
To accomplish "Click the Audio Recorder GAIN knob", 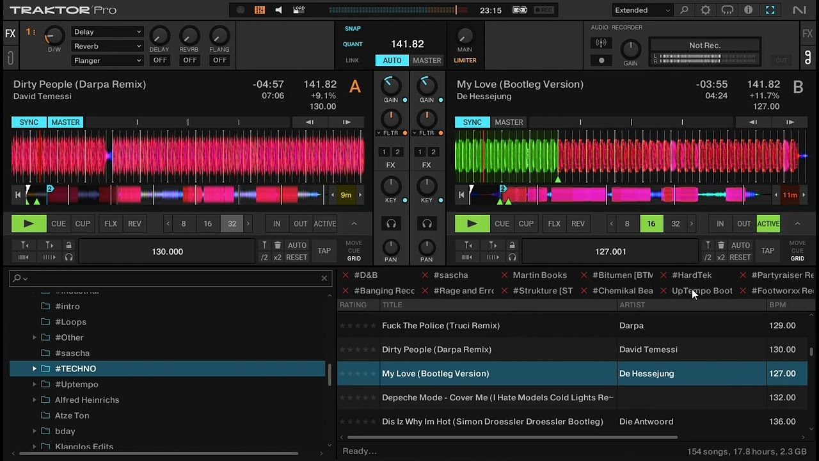I will (x=630, y=49).
